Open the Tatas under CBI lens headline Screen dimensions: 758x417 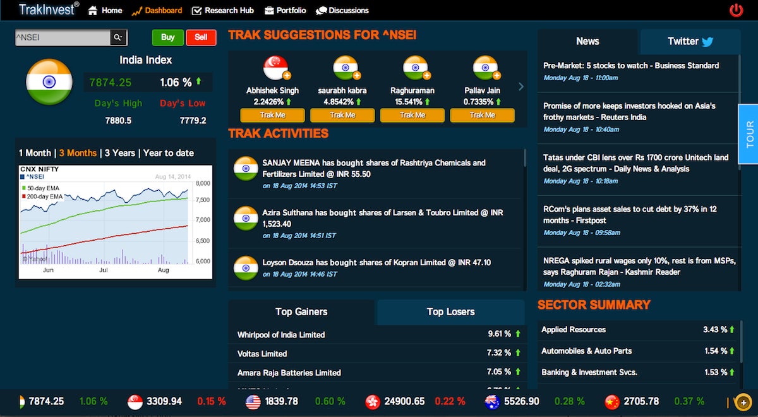tap(636, 163)
